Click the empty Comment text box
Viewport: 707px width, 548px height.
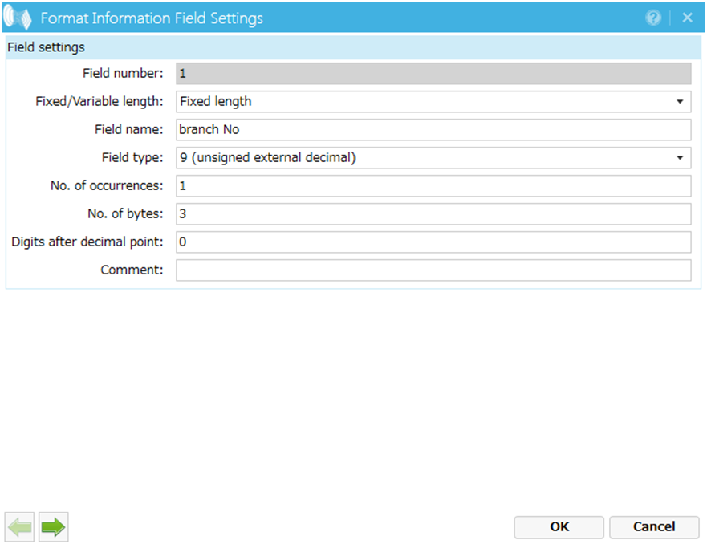433,270
